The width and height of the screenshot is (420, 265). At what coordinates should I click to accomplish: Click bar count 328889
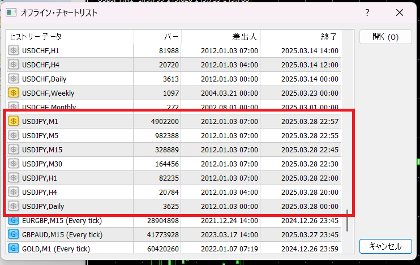167,150
